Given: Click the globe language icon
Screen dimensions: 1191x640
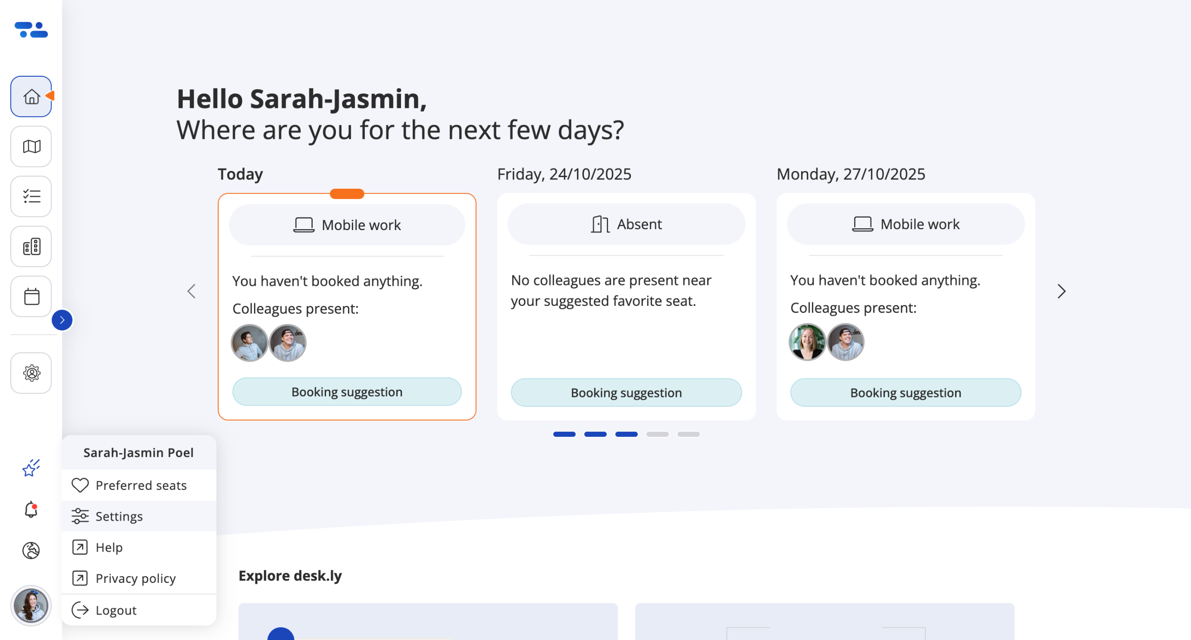Looking at the screenshot, I should coord(31,550).
